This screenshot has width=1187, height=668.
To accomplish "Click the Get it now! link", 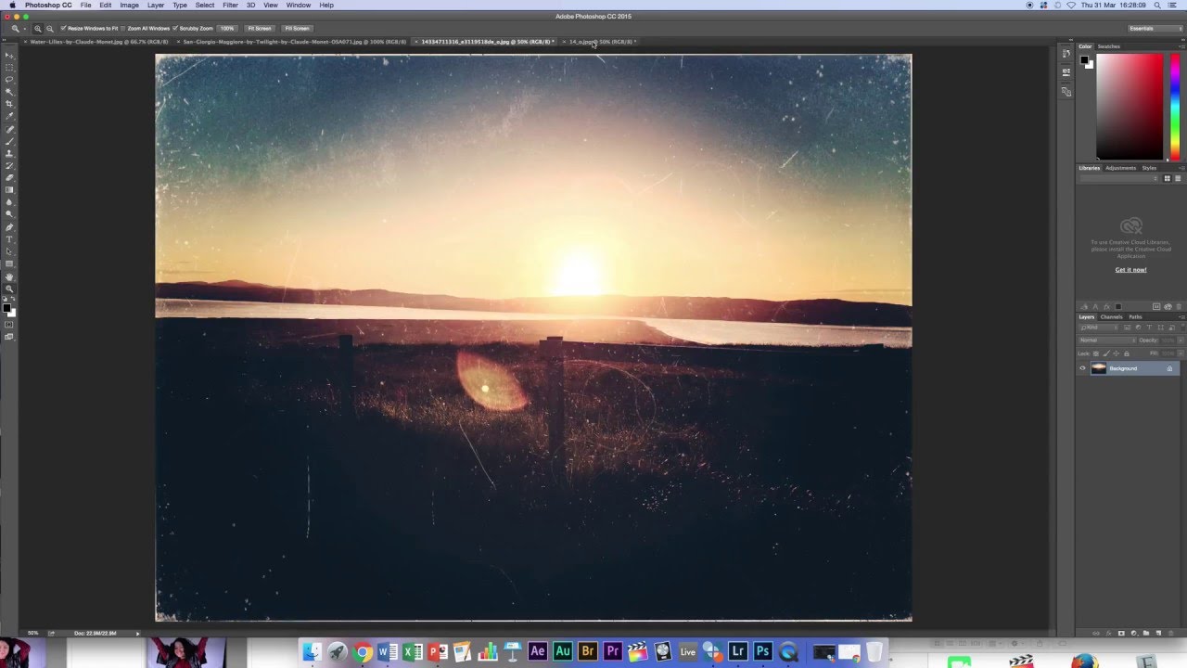I will click(x=1130, y=270).
